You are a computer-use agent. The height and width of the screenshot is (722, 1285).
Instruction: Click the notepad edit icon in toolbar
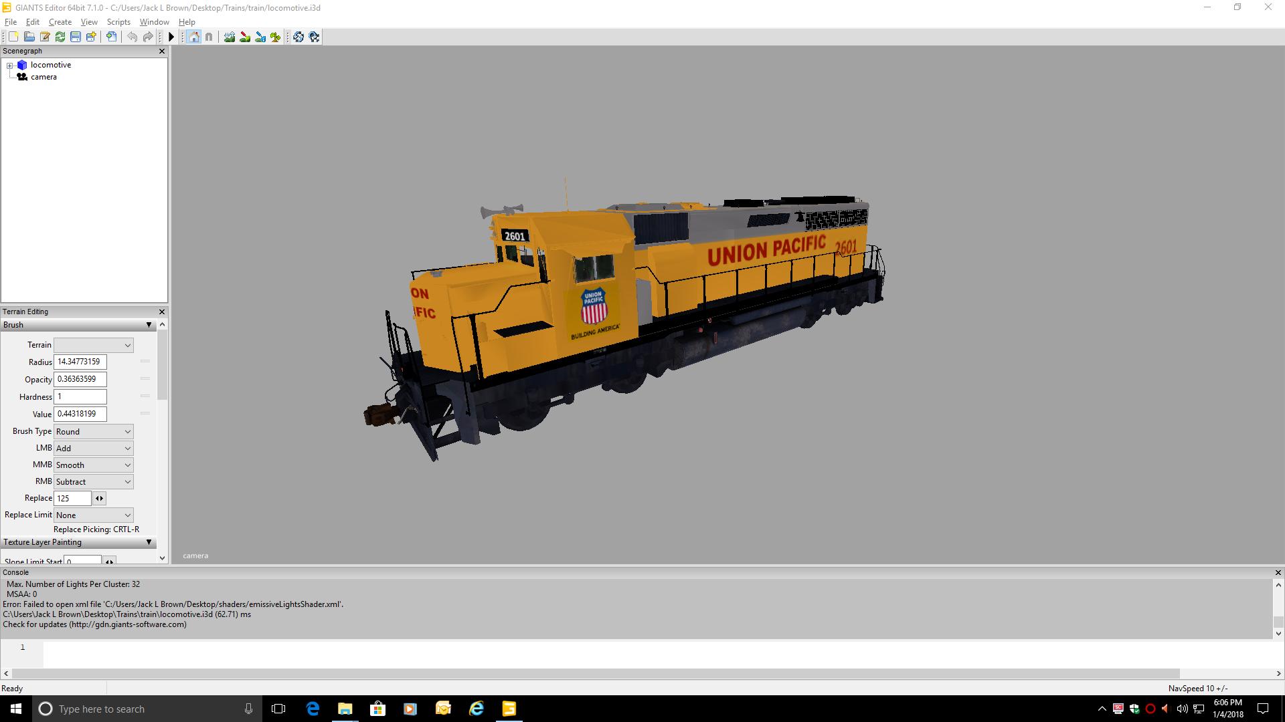(45, 37)
